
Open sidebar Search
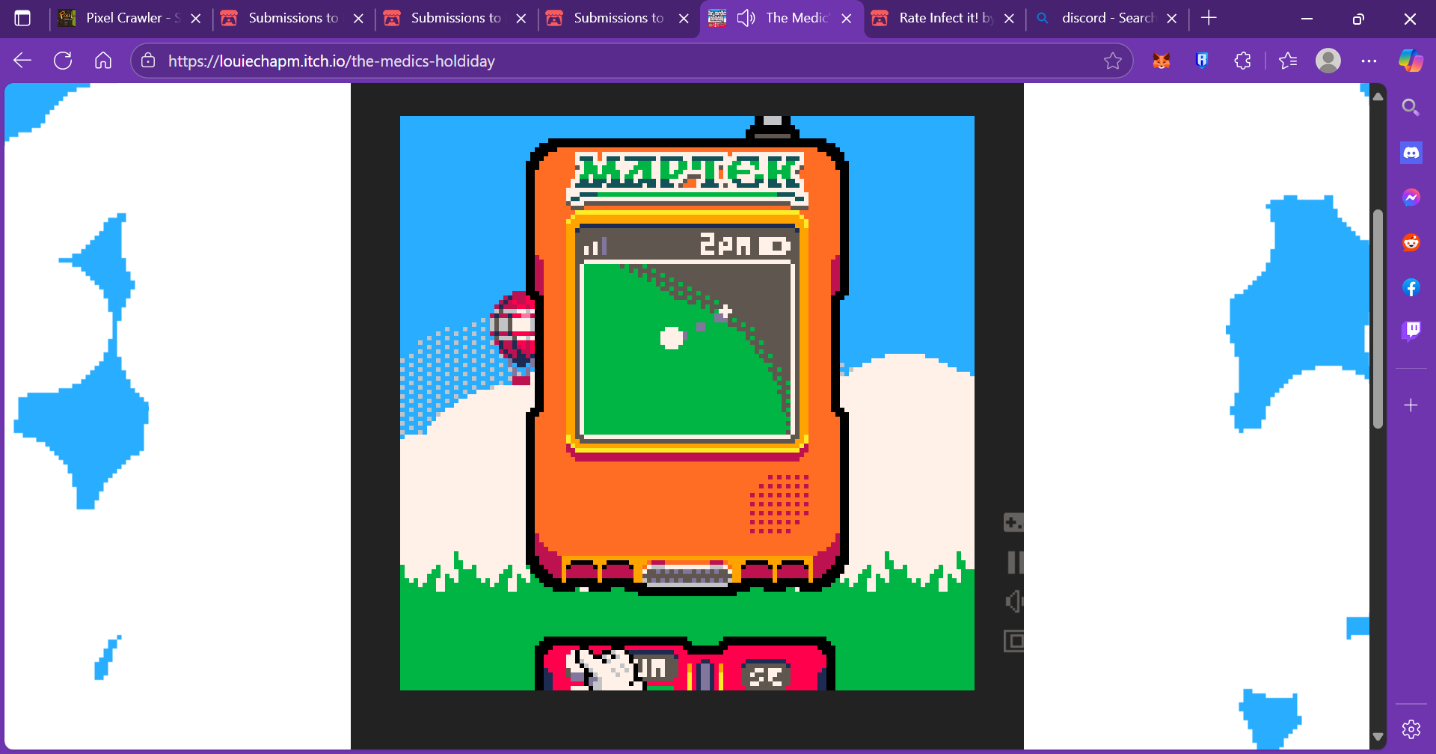1411,108
